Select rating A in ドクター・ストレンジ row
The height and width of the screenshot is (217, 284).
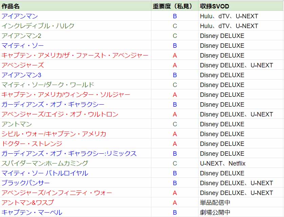pos(175,144)
